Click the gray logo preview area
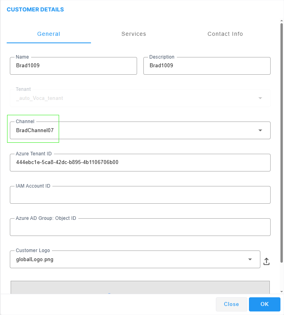The width and height of the screenshot is (284, 315). 140,287
